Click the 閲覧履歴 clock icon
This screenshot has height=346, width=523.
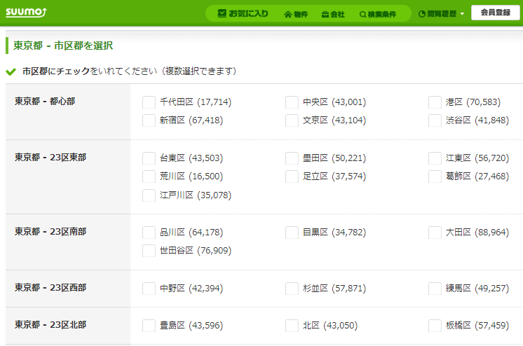click(x=421, y=14)
